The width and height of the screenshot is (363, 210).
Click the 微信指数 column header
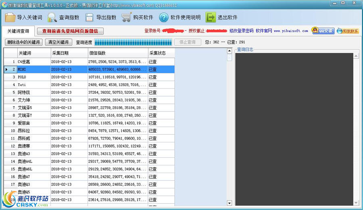coord(118,53)
